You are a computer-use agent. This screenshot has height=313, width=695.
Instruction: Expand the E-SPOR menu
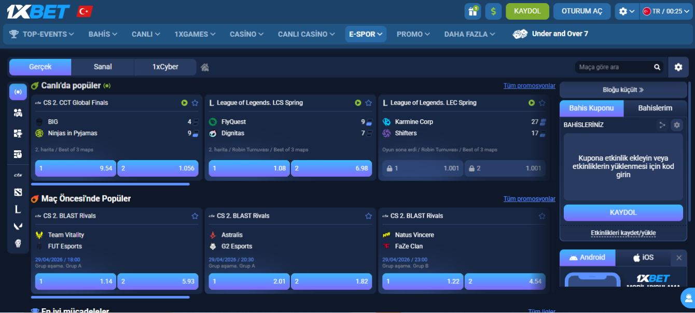(x=366, y=34)
